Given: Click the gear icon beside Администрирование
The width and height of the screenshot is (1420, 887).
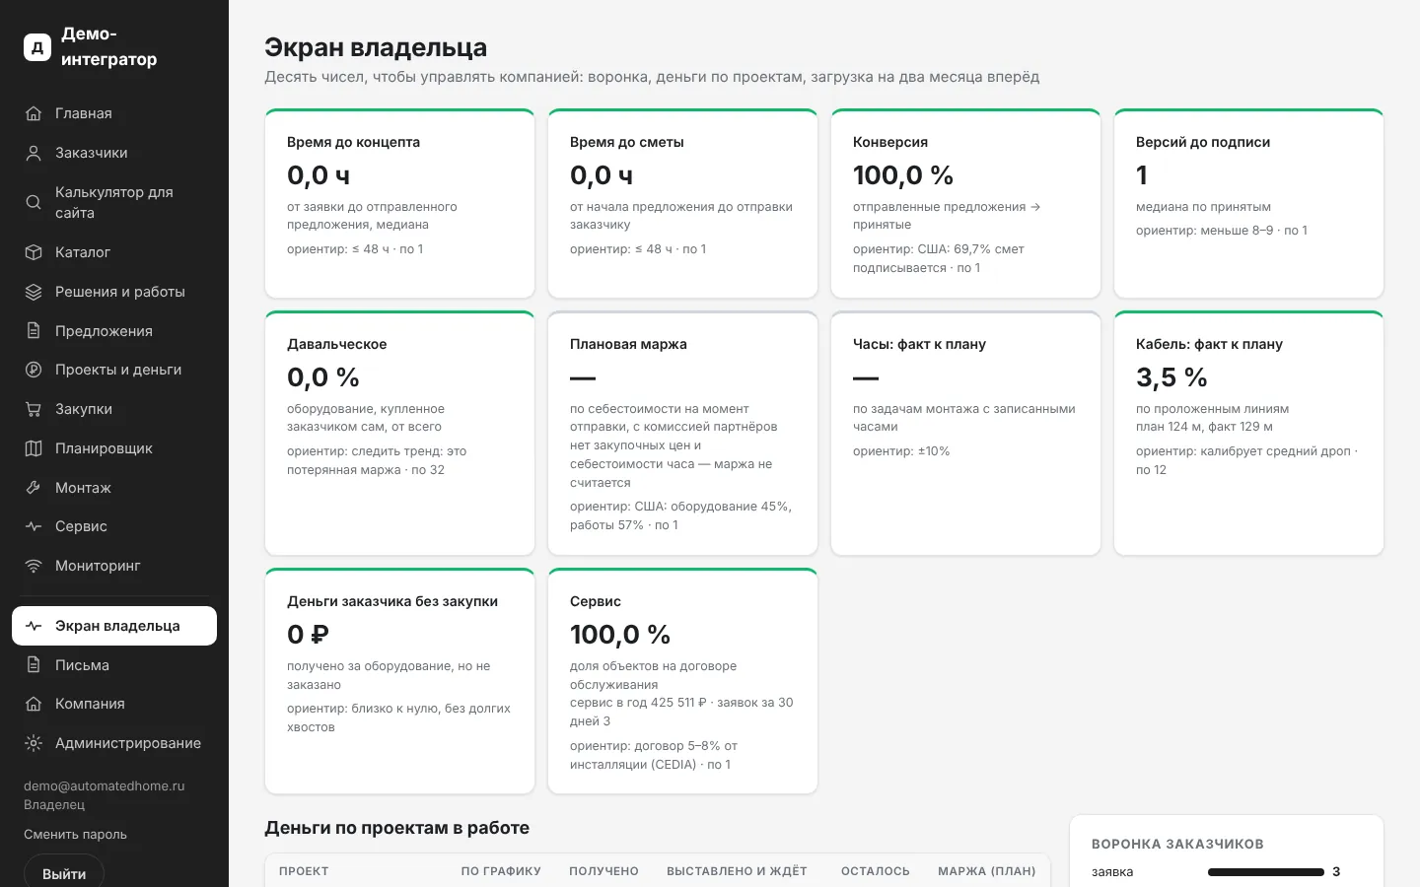Looking at the screenshot, I should (x=34, y=743).
